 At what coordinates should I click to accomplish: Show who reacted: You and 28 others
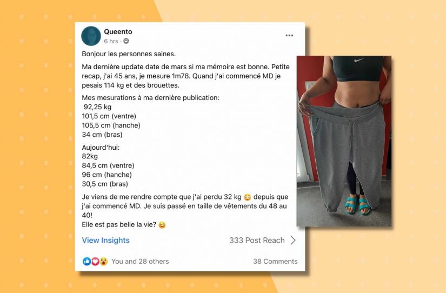[x=140, y=261]
